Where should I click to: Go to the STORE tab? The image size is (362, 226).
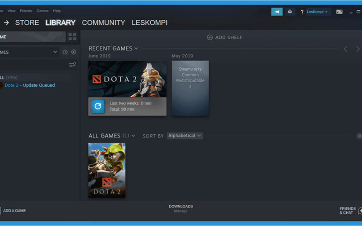(x=27, y=23)
